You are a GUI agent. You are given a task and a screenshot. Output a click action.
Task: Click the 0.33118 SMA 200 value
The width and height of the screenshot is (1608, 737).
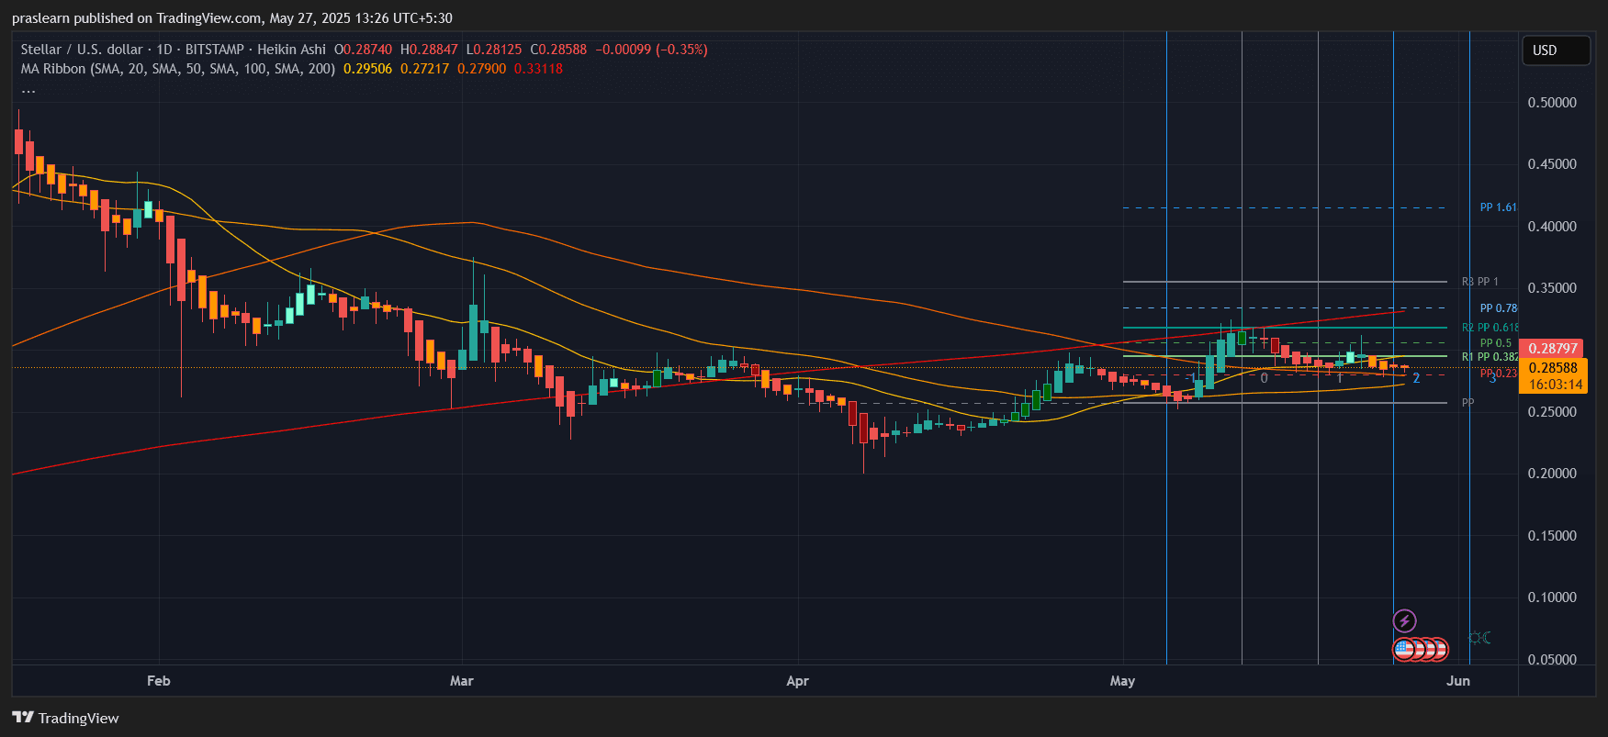click(538, 69)
